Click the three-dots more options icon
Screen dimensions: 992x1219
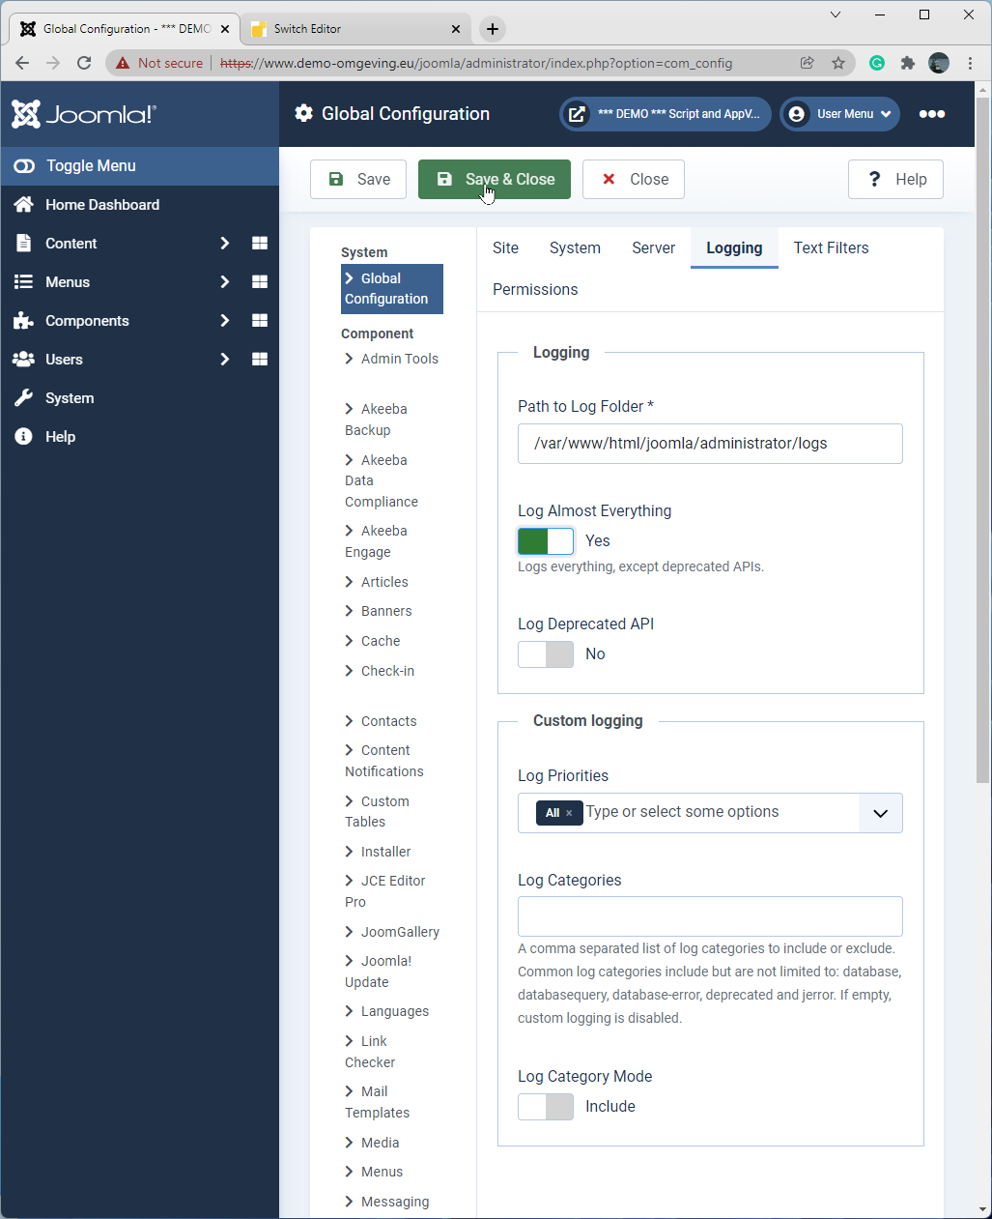[x=932, y=114]
